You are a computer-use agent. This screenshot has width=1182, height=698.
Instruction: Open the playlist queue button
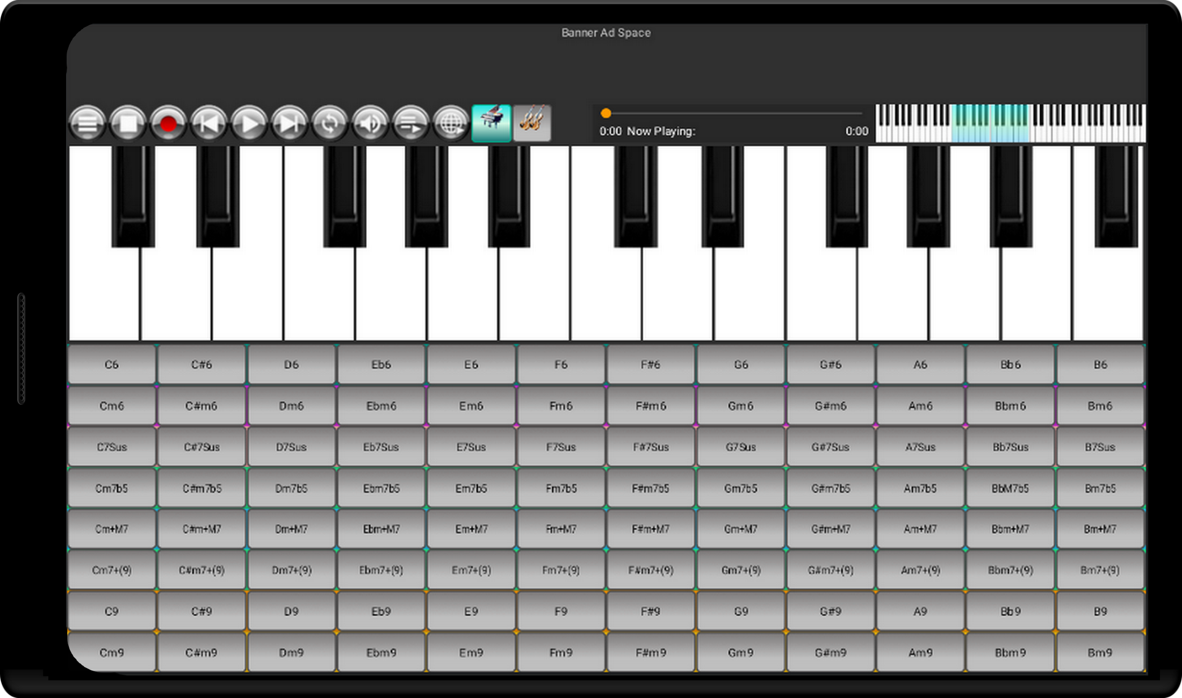click(x=411, y=123)
